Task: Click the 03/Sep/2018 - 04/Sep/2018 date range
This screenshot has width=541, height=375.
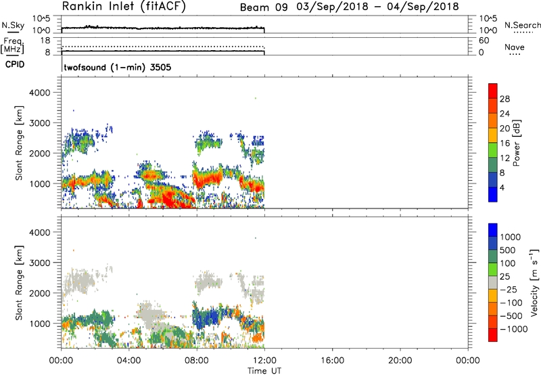Action: [x=378, y=7]
